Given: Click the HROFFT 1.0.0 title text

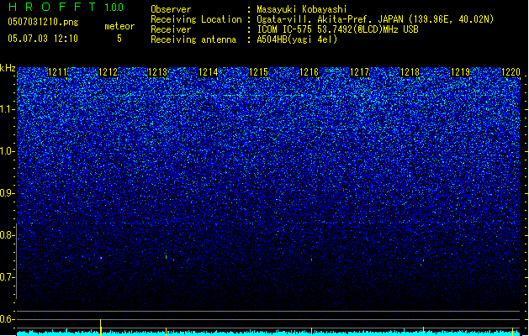Looking at the screenshot, I should [66, 7].
